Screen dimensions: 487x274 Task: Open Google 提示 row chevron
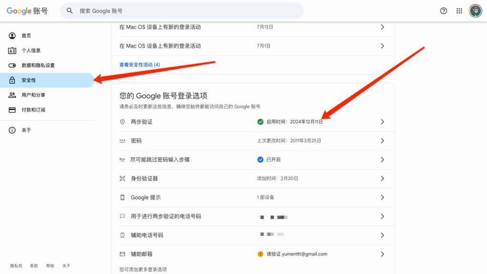click(382, 198)
